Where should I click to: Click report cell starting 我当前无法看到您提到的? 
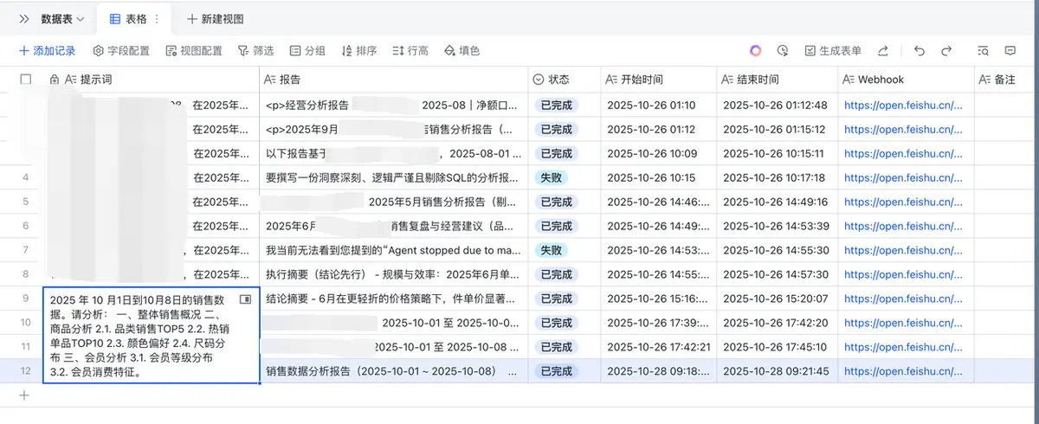pyautogui.click(x=394, y=250)
